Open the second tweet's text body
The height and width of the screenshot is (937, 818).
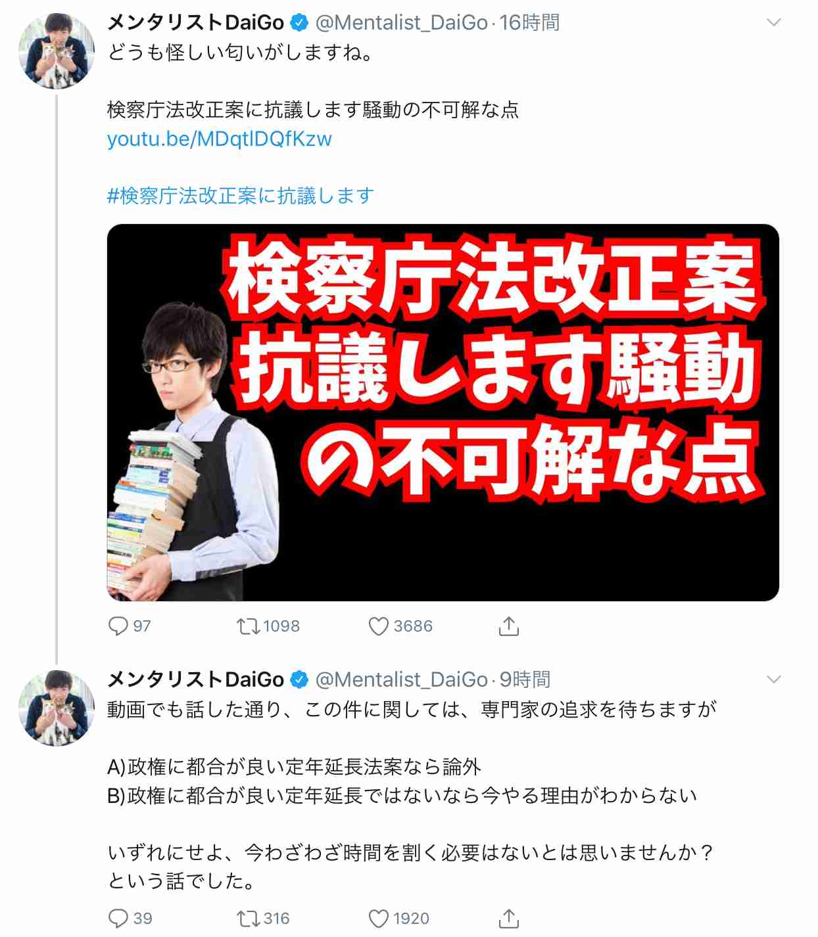tap(412, 795)
